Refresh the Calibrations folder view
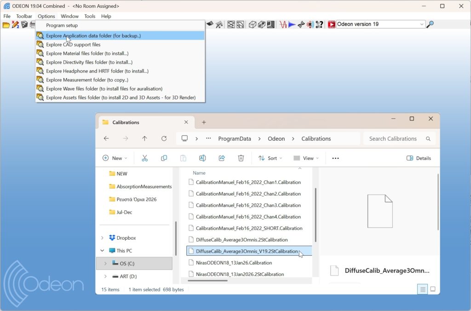This screenshot has height=311, width=471. [164, 138]
